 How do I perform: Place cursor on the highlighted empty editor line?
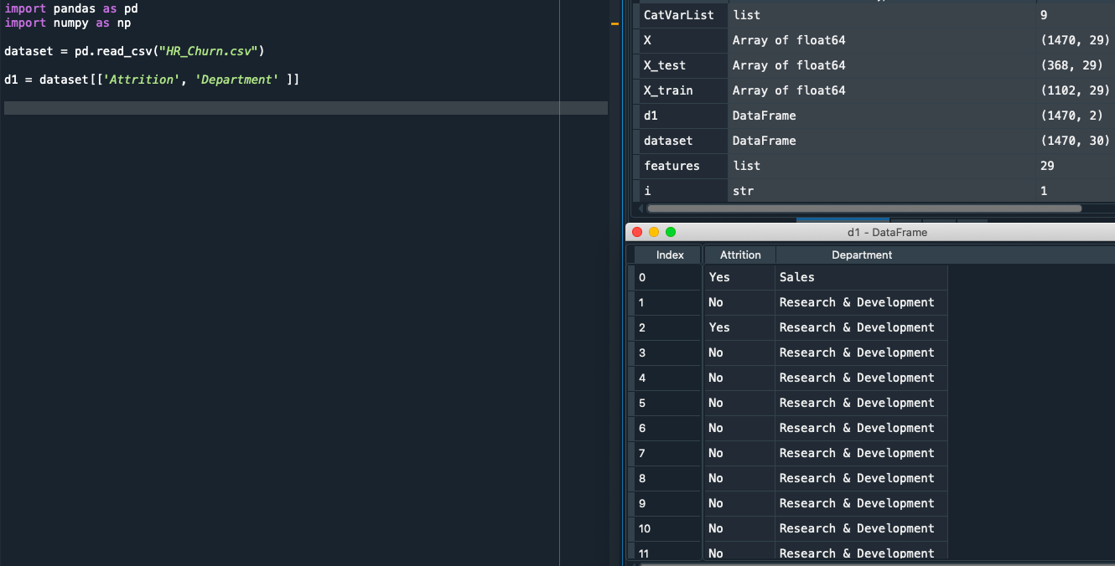pyautogui.click(x=305, y=108)
